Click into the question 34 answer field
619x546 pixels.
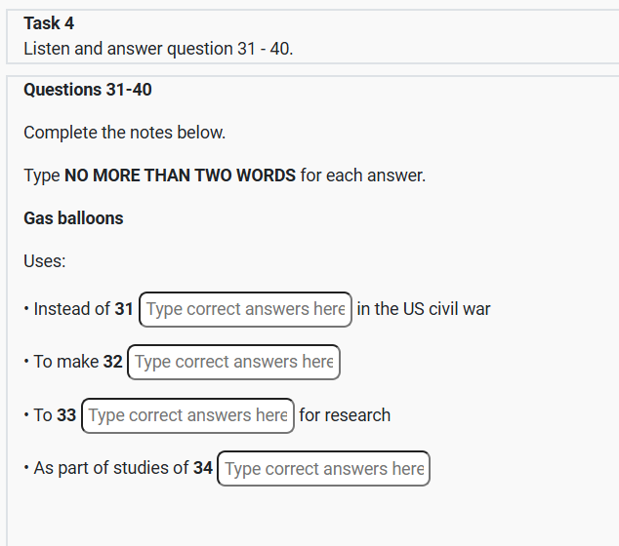pyautogui.click(x=323, y=469)
